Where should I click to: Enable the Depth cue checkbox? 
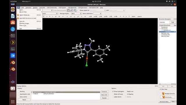point(126,91)
